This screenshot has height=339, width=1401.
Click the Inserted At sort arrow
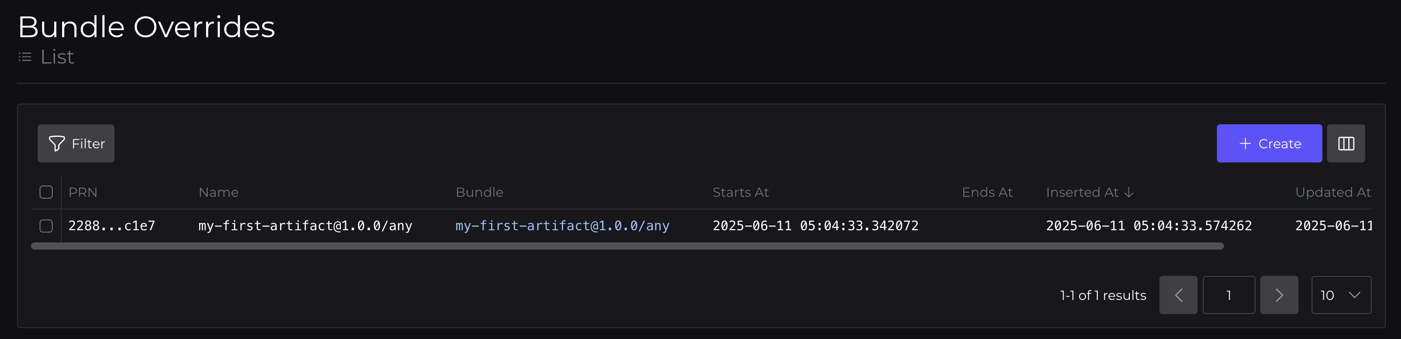[x=1129, y=193]
